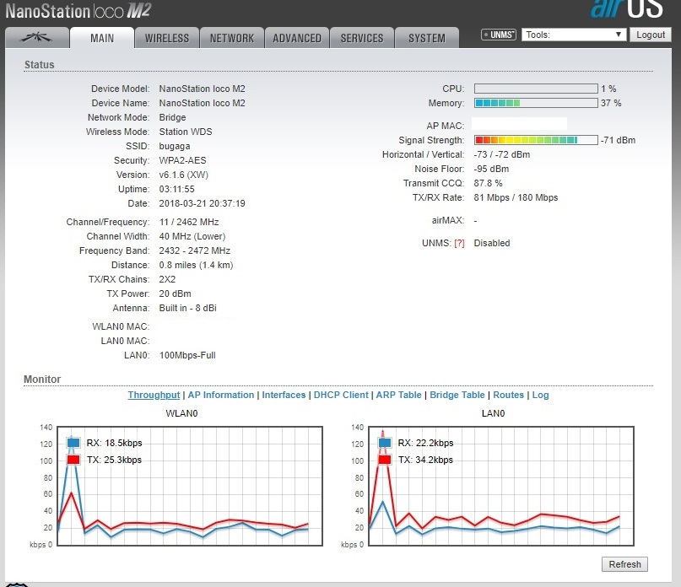This screenshot has width=681, height=587.
Task: Click the CPU reading 1 %
Action: (x=608, y=89)
